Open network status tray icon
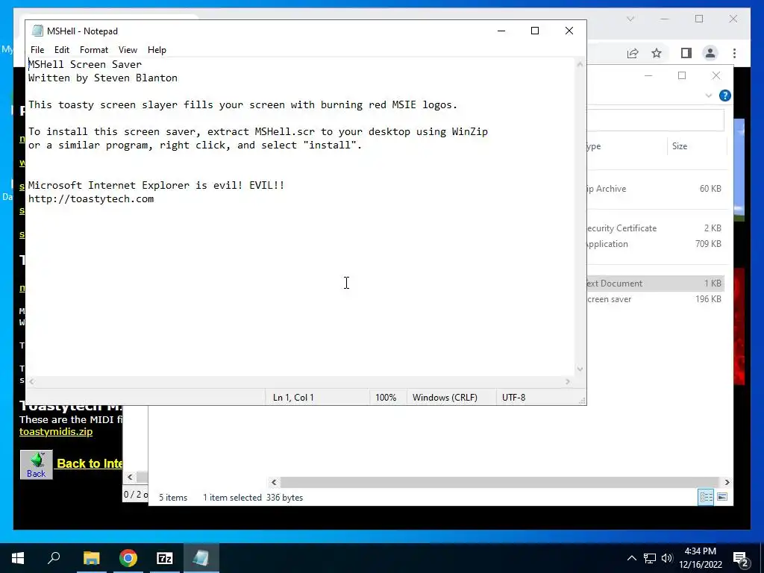 pos(650,558)
